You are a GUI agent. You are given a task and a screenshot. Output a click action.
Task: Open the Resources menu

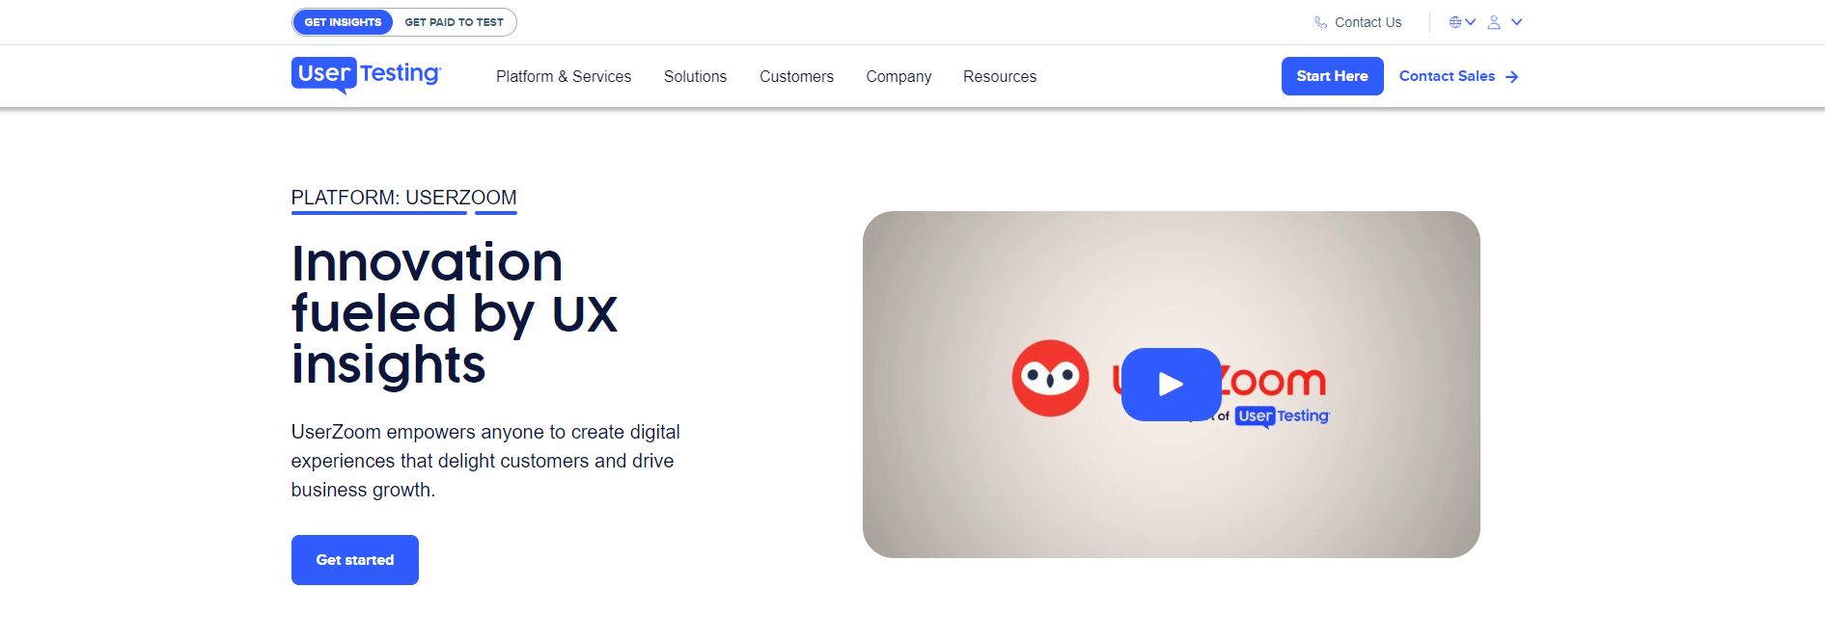tap(1000, 76)
